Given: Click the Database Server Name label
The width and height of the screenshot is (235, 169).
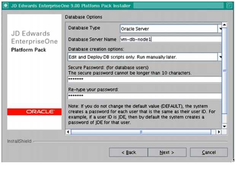Looking at the screenshot, I should point(92,39).
